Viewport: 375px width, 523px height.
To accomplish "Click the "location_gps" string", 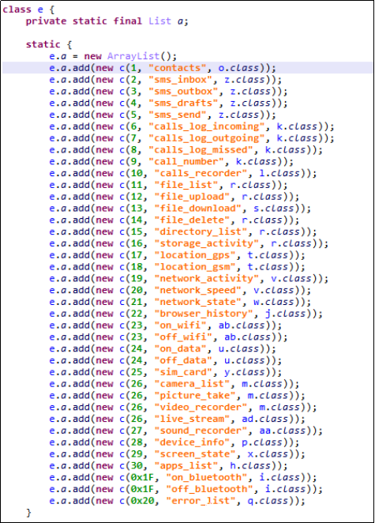I will pyautogui.click(x=195, y=255).
